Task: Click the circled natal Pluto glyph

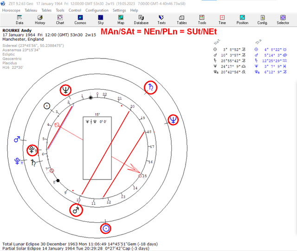Action: click(x=32, y=150)
